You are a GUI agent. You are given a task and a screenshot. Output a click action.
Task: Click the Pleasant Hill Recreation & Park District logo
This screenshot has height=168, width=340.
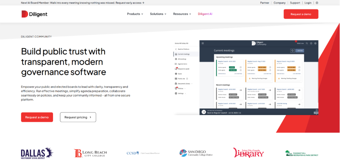(x=301, y=153)
